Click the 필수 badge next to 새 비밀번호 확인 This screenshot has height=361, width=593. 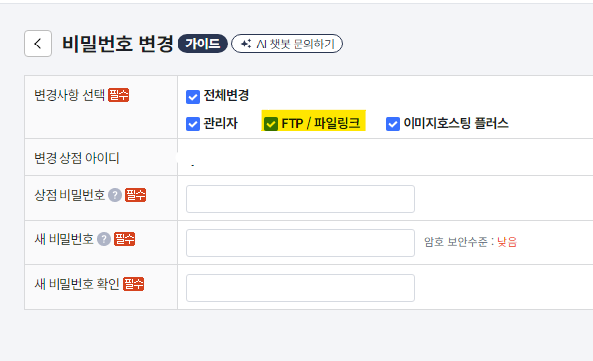click(x=134, y=284)
